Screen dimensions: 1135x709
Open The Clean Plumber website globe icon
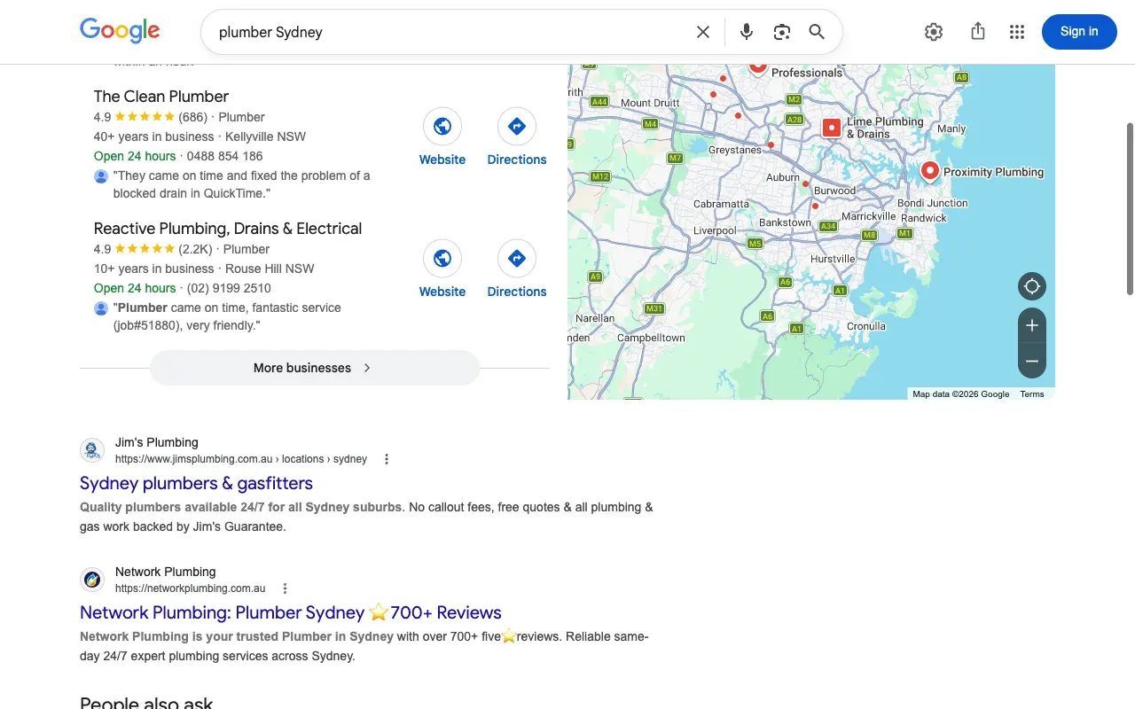coord(442,127)
